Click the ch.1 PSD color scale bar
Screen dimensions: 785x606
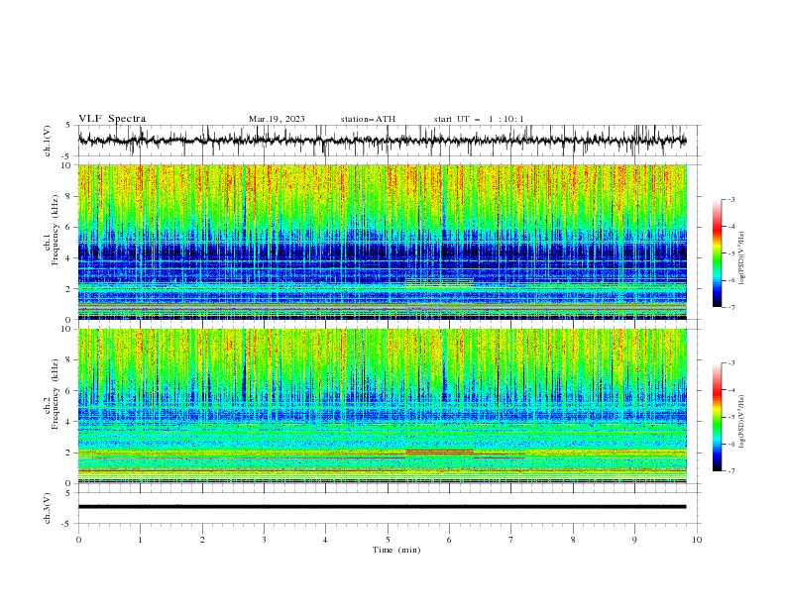pyautogui.click(x=718, y=253)
